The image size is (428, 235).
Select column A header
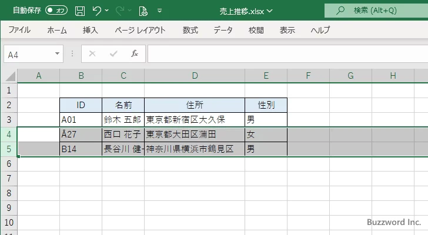click(x=38, y=76)
